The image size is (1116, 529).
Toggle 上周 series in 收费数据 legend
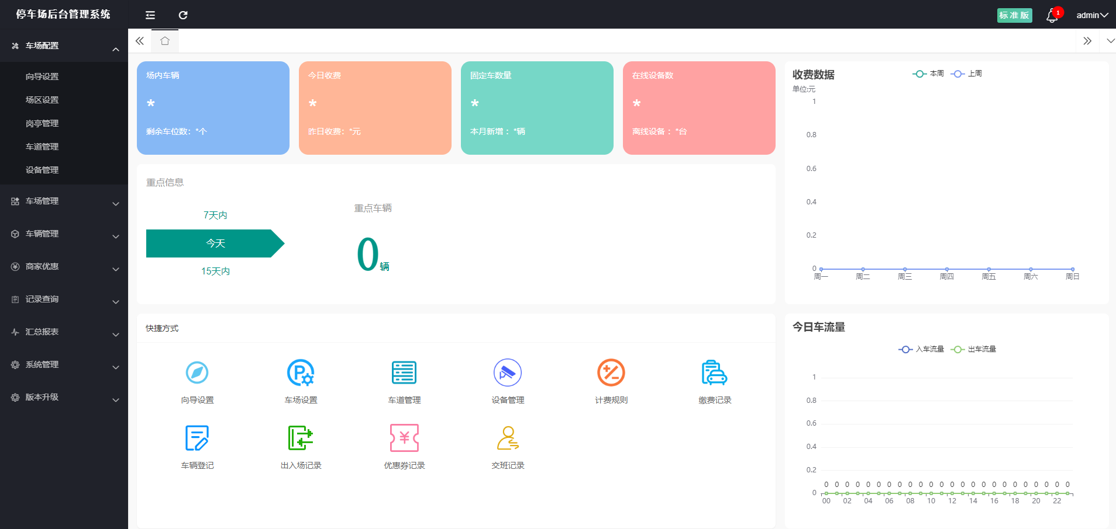click(x=966, y=74)
